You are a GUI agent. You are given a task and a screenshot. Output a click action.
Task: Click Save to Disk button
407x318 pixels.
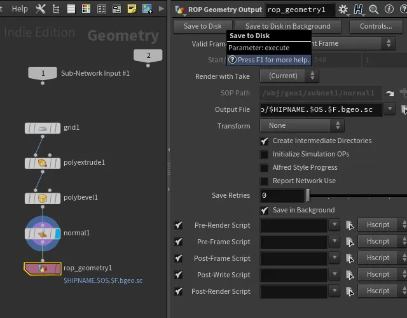203,26
